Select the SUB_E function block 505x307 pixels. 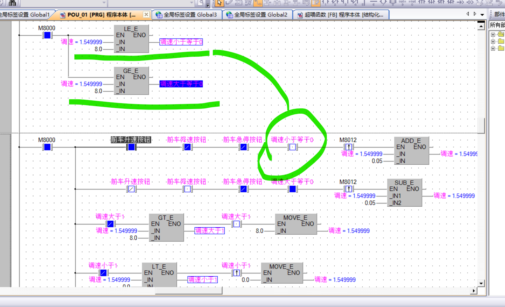point(404,193)
